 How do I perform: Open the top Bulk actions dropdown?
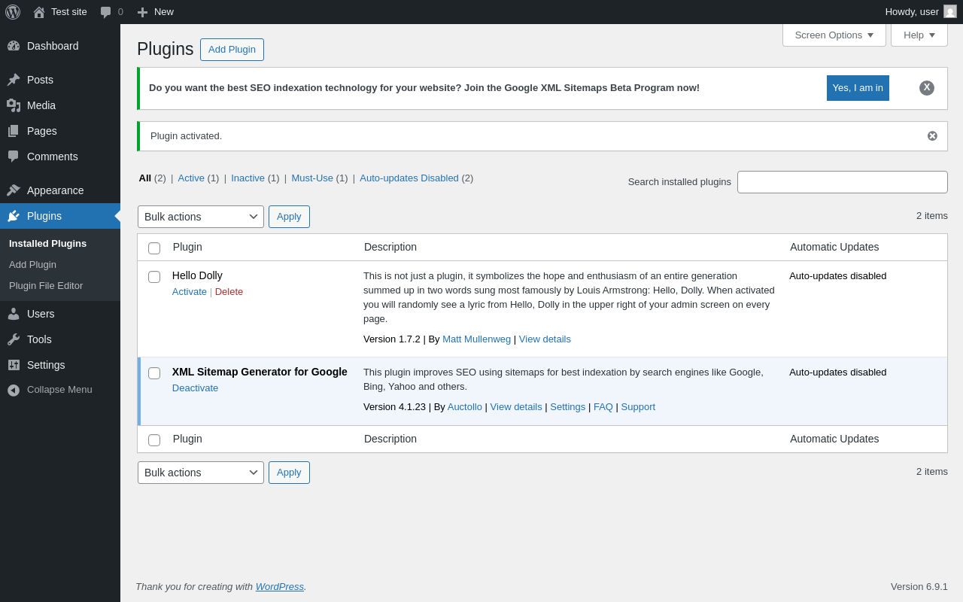coord(200,217)
